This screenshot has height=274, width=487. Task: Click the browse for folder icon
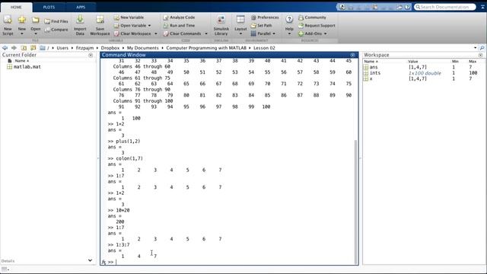[x=33, y=48]
